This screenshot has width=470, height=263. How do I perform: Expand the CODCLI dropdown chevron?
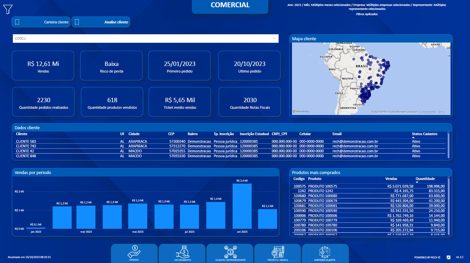[x=274, y=39]
